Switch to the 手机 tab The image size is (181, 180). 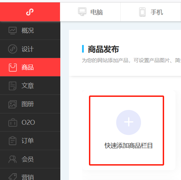coord(151,12)
